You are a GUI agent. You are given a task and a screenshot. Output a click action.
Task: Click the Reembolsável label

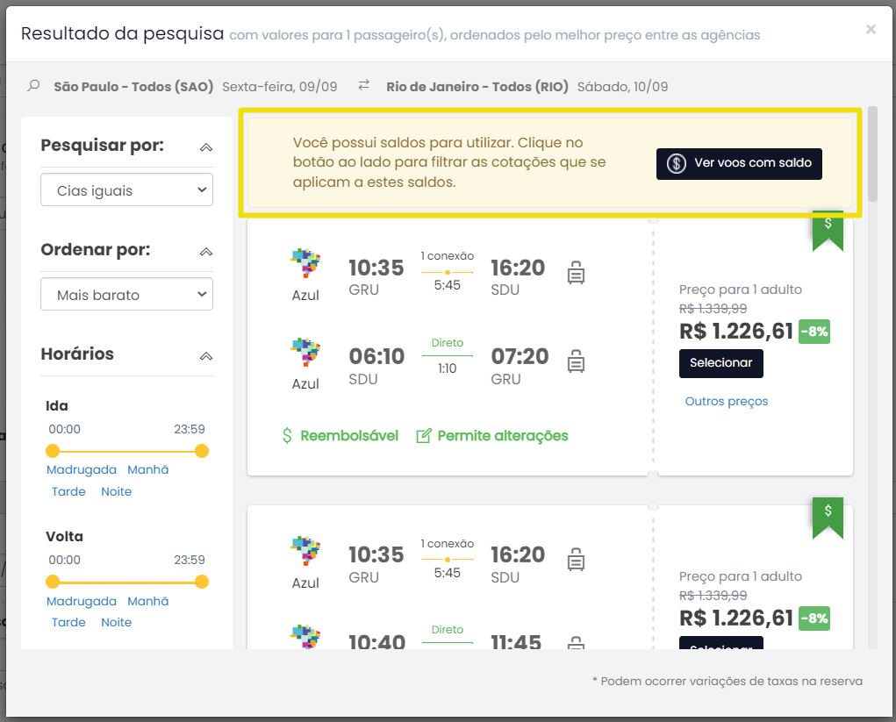click(x=349, y=436)
